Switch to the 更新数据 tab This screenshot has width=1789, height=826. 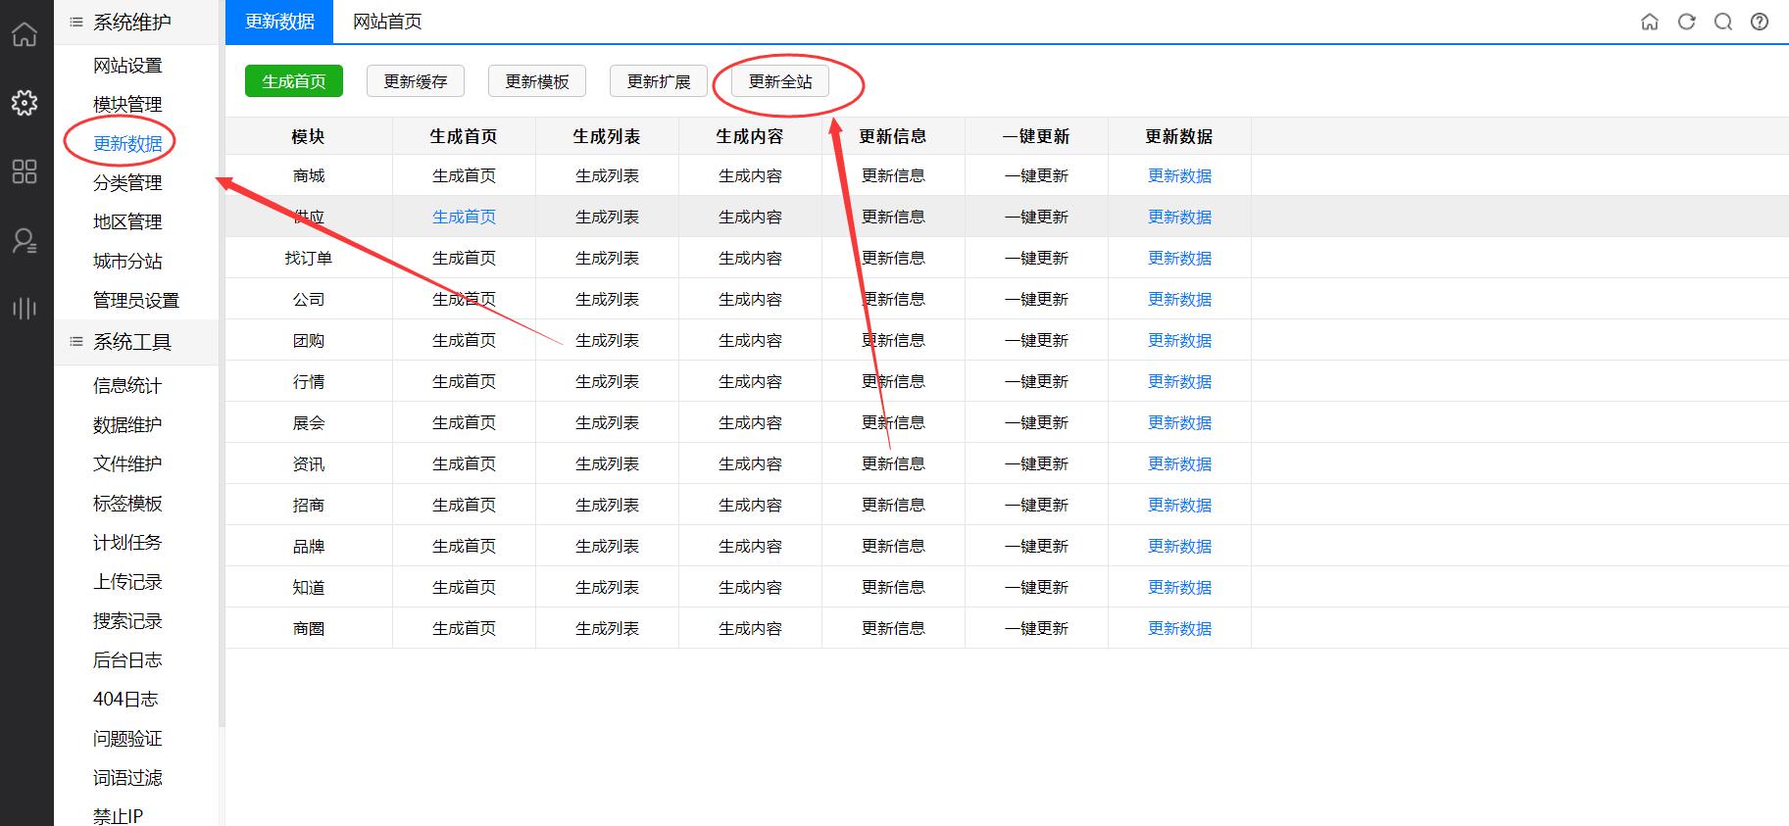[279, 22]
